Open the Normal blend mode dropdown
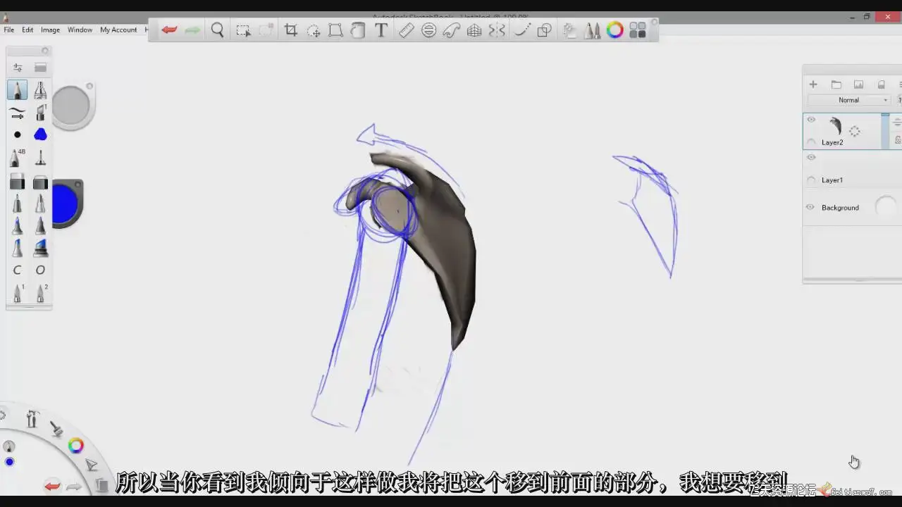The image size is (902, 507). (849, 100)
